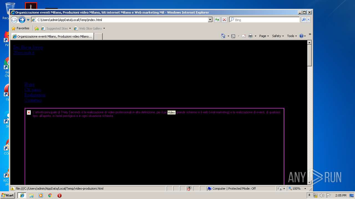Open the recent pages dropdown arrow
This screenshot has height=199, width=355.
pos(28,20)
